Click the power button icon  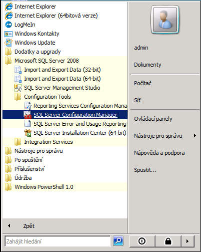click(x=142, y=241)
